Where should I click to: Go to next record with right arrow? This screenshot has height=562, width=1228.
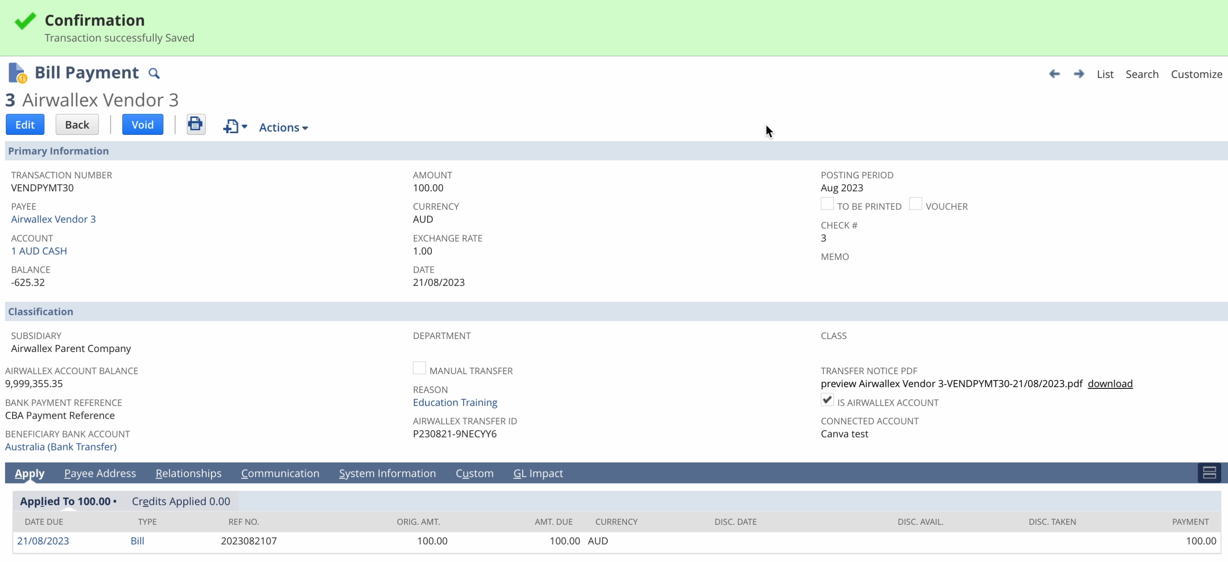coord(1078,74)
